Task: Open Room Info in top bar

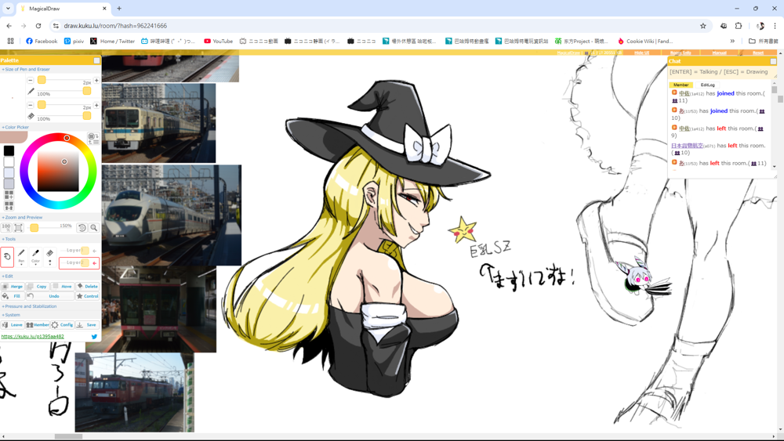Action: pos(680,52)
